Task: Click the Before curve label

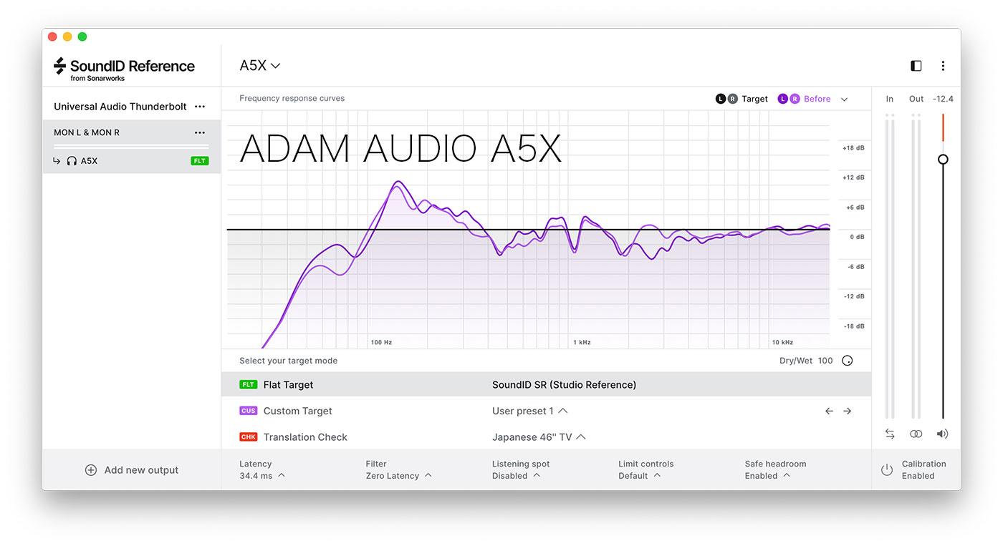Action: 817,99
